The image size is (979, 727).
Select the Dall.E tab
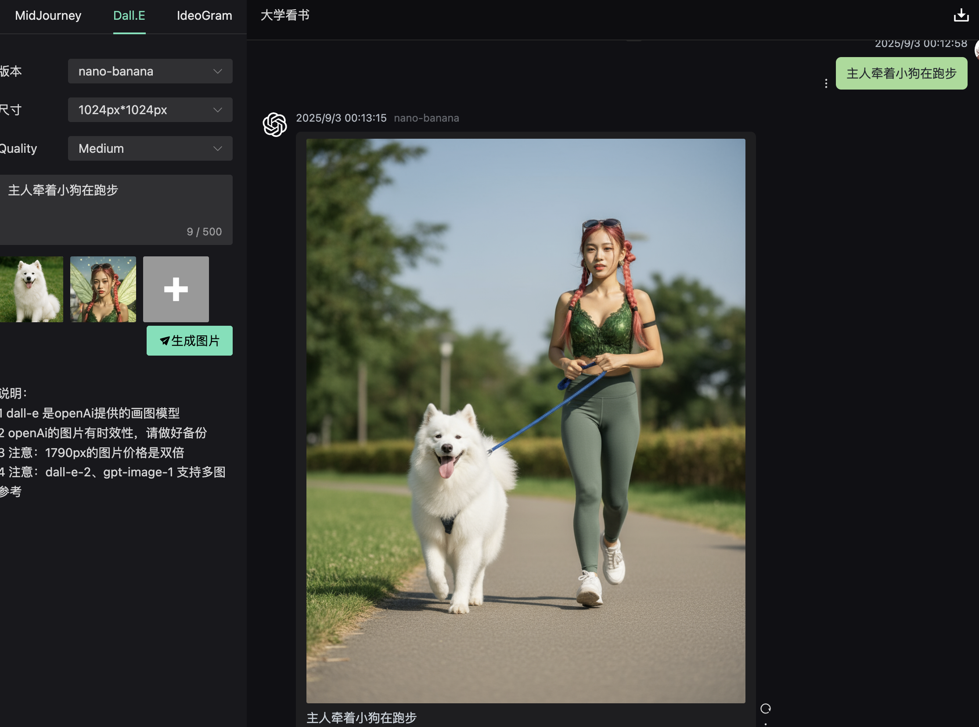click(129, 16)
